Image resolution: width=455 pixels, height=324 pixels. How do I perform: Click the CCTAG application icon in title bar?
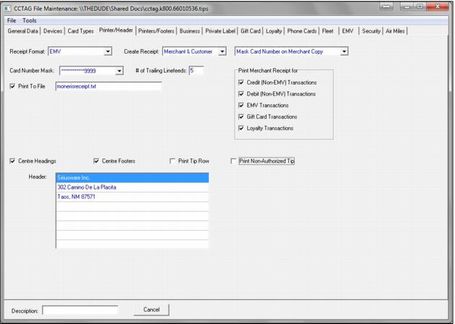click(8, 7)
